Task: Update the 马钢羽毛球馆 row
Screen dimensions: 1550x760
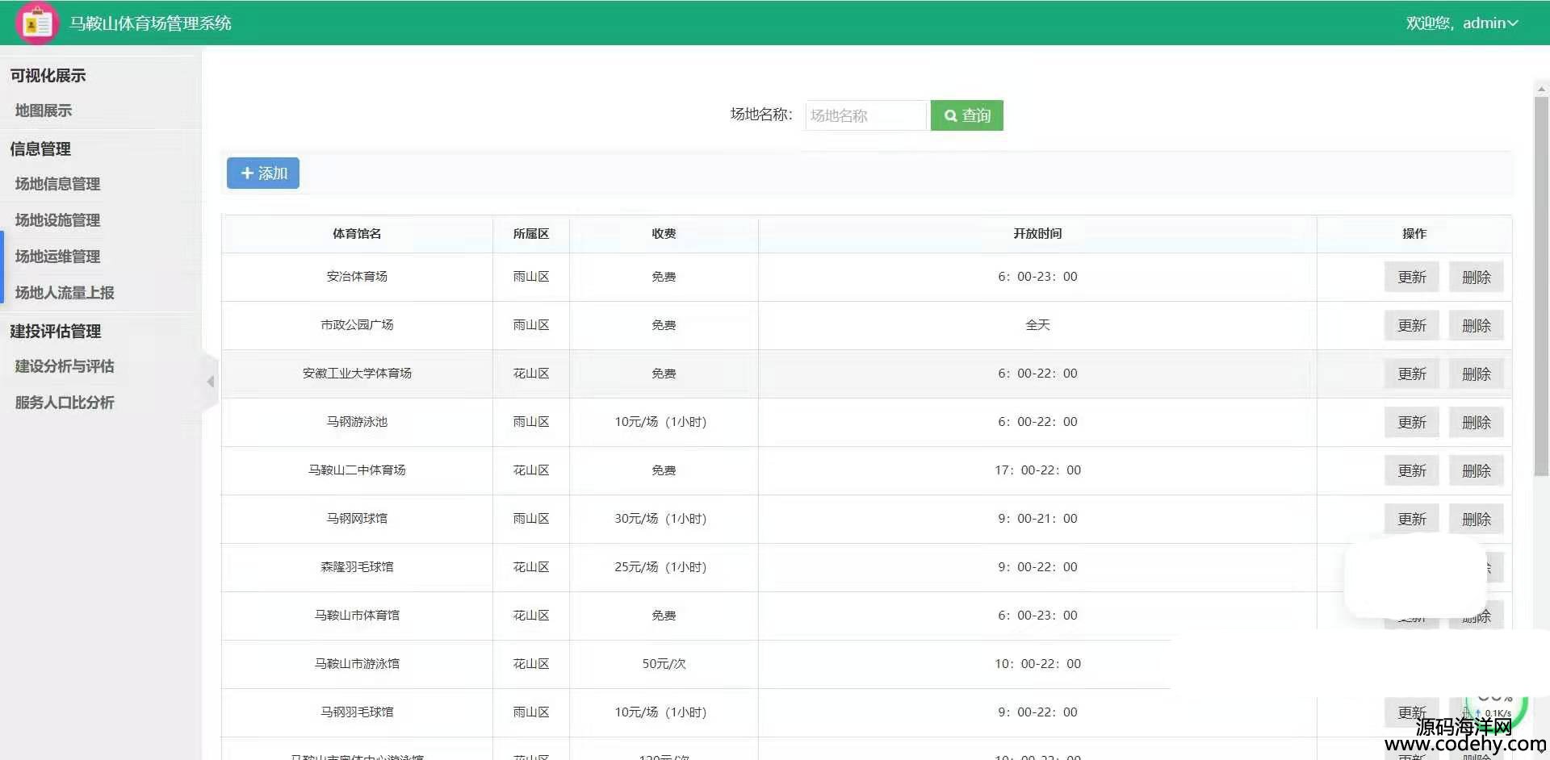Action: (x=1412, y=713)
